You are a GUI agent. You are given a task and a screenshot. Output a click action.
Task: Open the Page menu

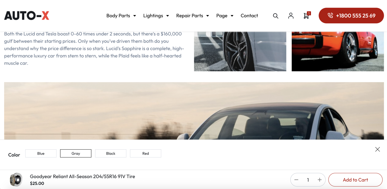225,16
